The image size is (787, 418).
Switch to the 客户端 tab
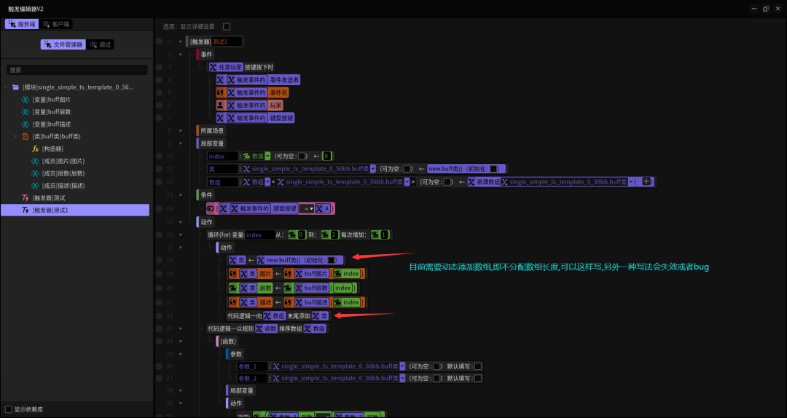[56, 24]
